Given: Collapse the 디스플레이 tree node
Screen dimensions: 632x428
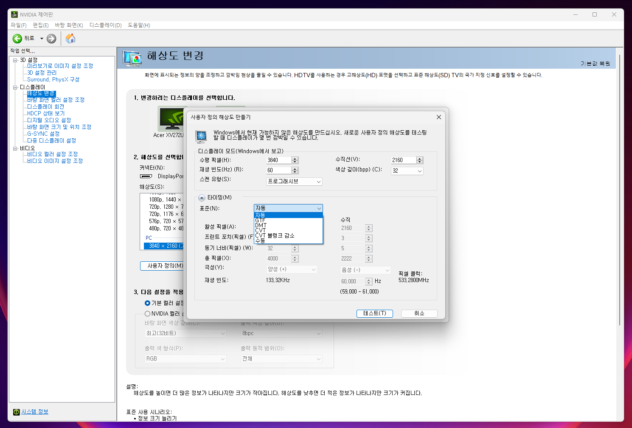Looking at the screenshot, I should (15, 87).
